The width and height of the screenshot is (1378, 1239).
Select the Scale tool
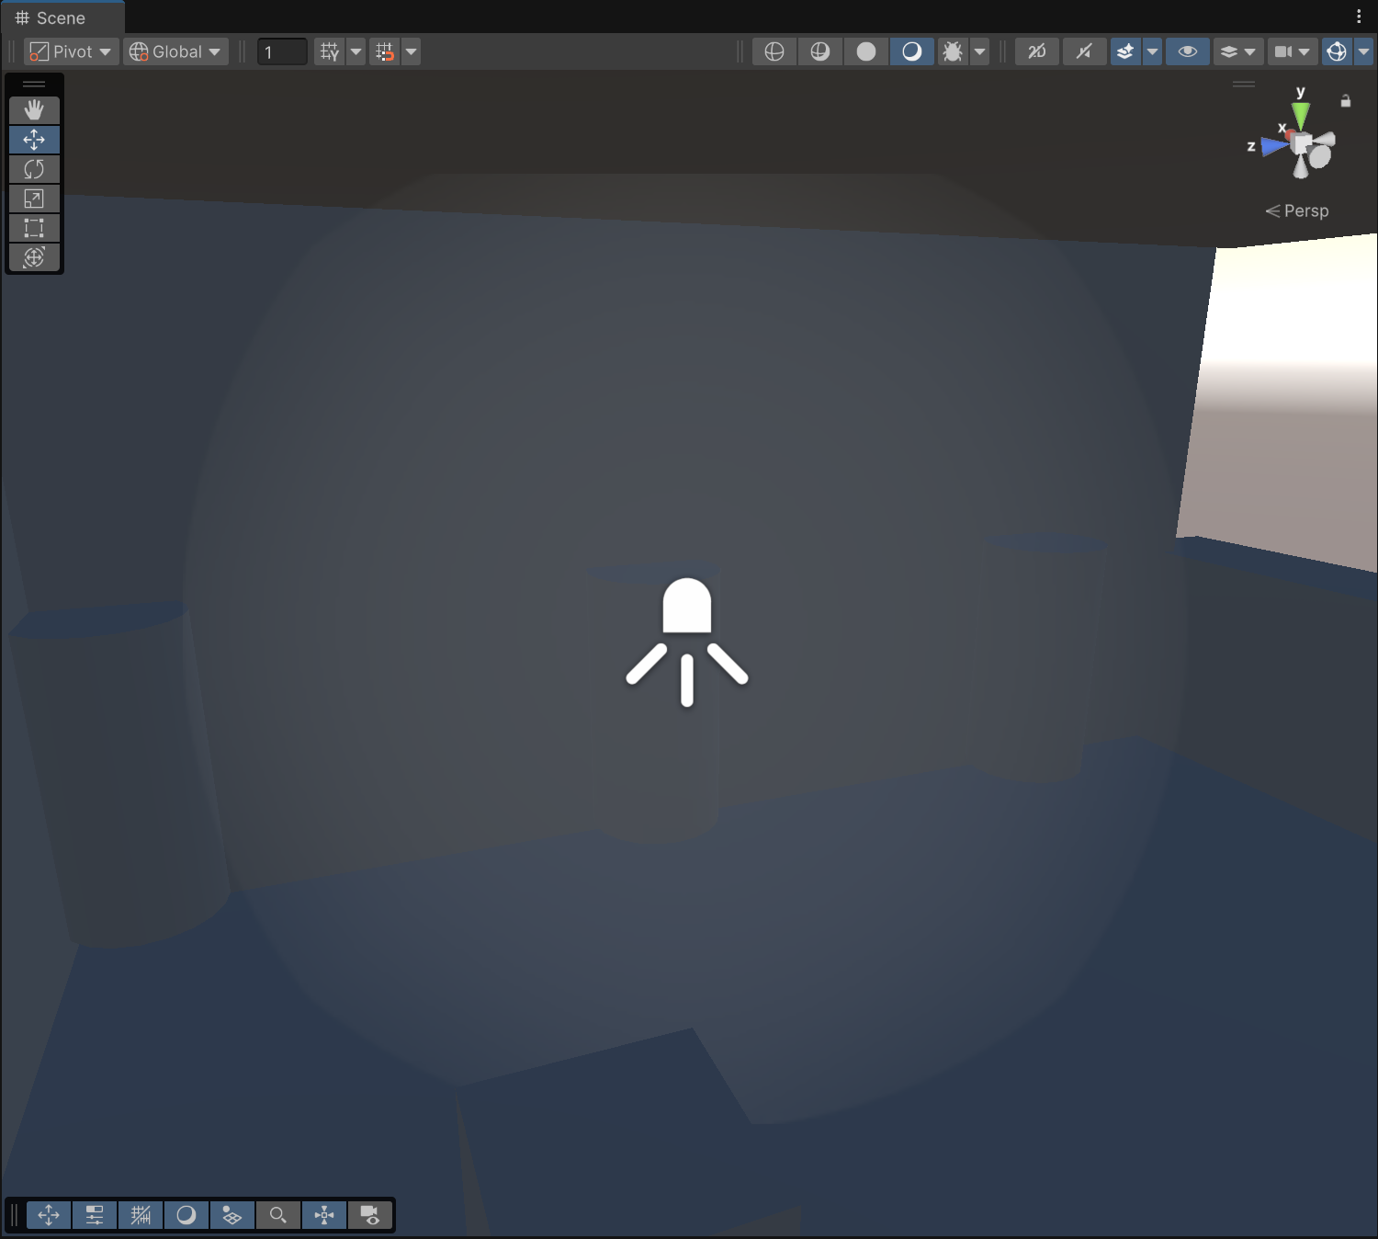tap(34, 199)
